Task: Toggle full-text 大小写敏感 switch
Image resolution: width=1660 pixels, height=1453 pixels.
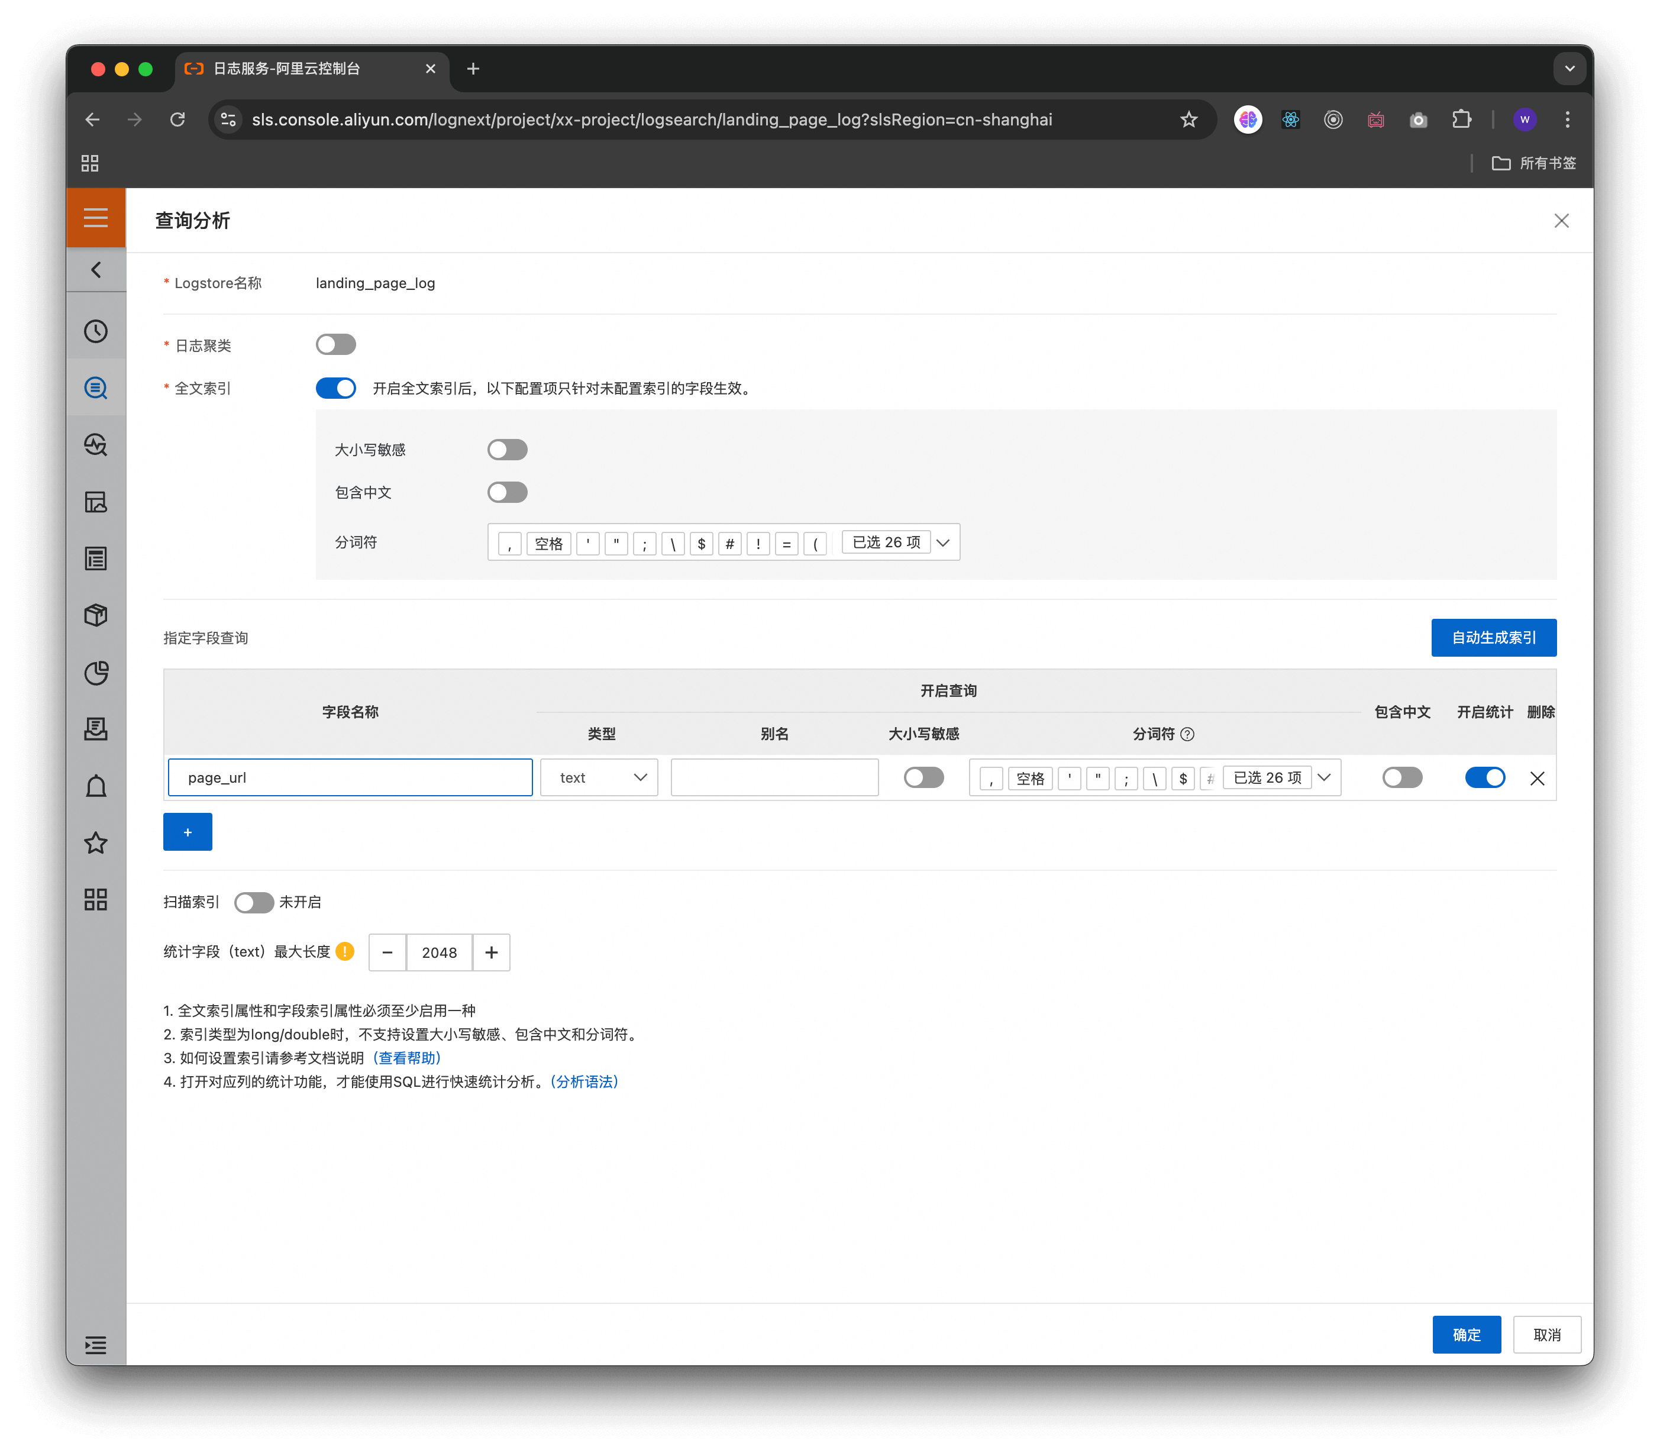Action: [x=508, y=449]
